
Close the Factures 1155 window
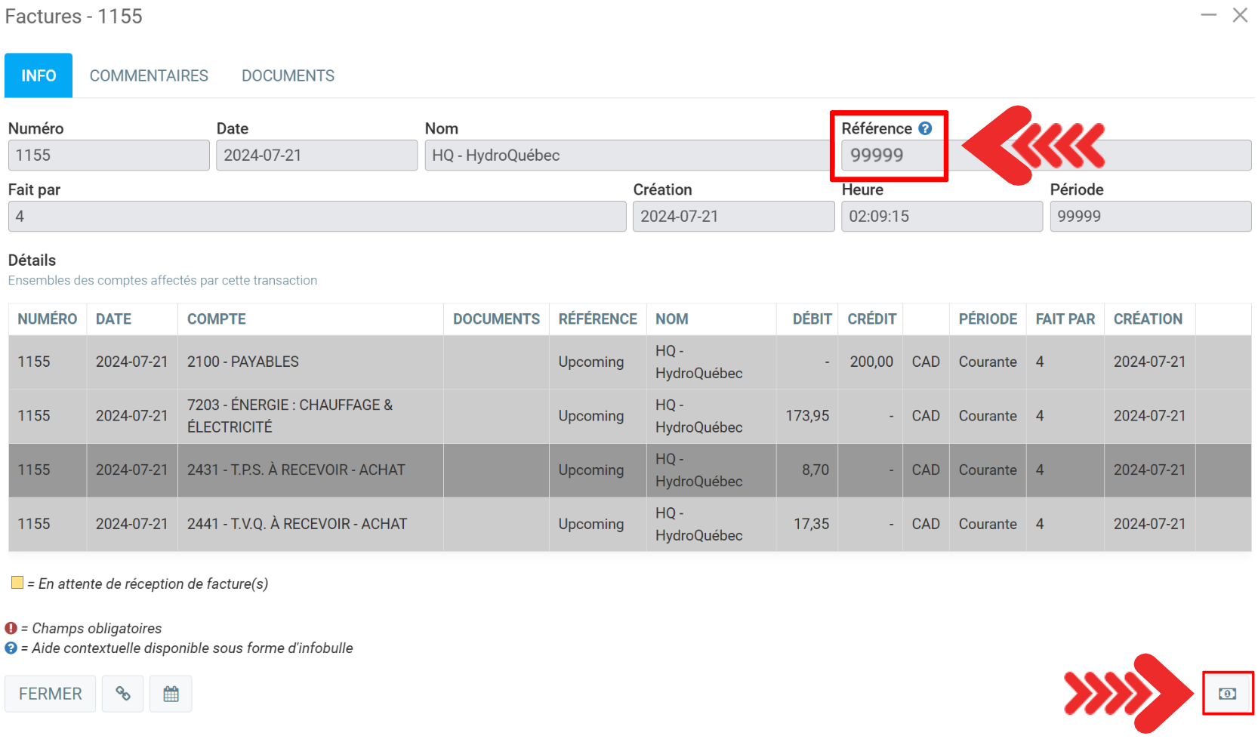click(1240, 15)
